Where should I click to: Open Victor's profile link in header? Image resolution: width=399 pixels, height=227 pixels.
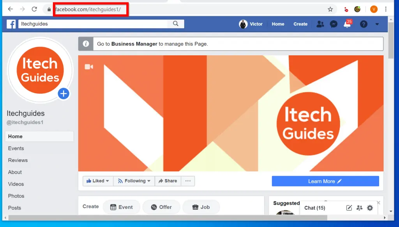click(251, 24)
